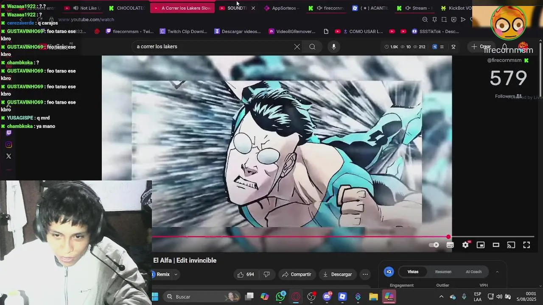Cast the video to a TV
543x305 pixels.
tap(511, 245)
